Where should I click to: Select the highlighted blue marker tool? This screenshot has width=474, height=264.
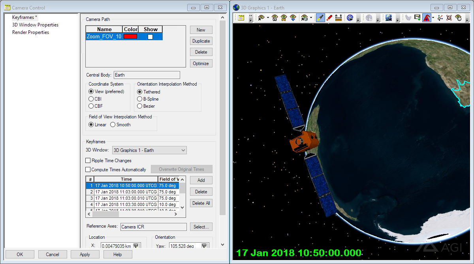pyautogui.click(x=320, y=18)
